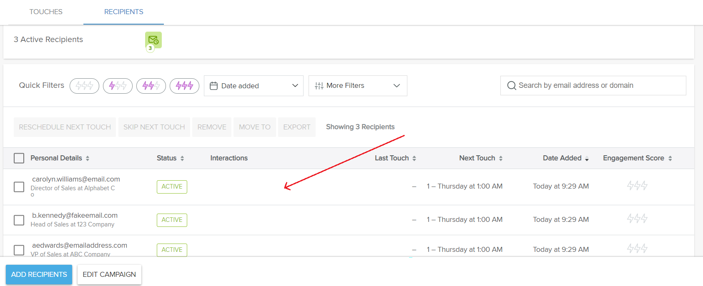The image size is (703, 286).
Task: Sort by Personal Details column arrows
Action: coord(88,158)
